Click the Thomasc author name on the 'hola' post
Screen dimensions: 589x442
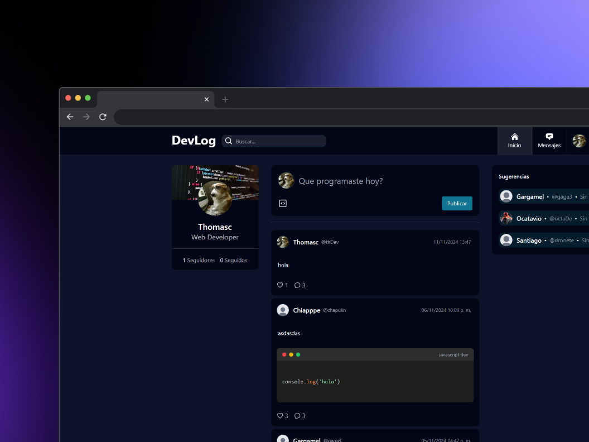pos(306,242)
